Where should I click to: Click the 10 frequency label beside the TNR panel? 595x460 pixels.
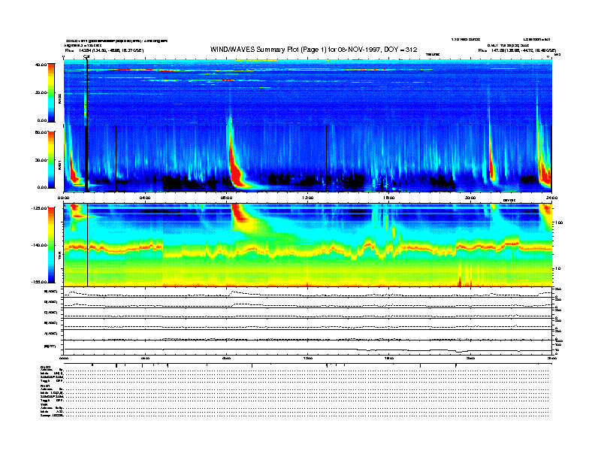tap(558, 269)
